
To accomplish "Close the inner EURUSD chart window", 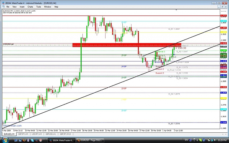I will click(226, 7).
